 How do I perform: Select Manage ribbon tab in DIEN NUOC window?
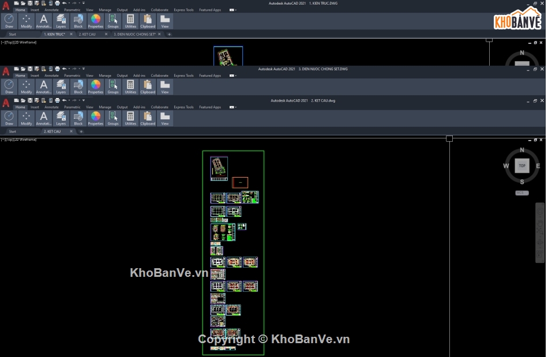pyautogui.click(x=105, y=76)
